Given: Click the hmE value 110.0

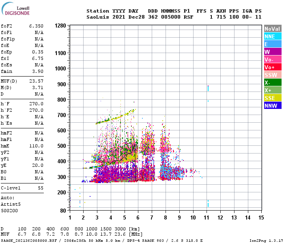Looking at the screenshot, I should [36, 146].
